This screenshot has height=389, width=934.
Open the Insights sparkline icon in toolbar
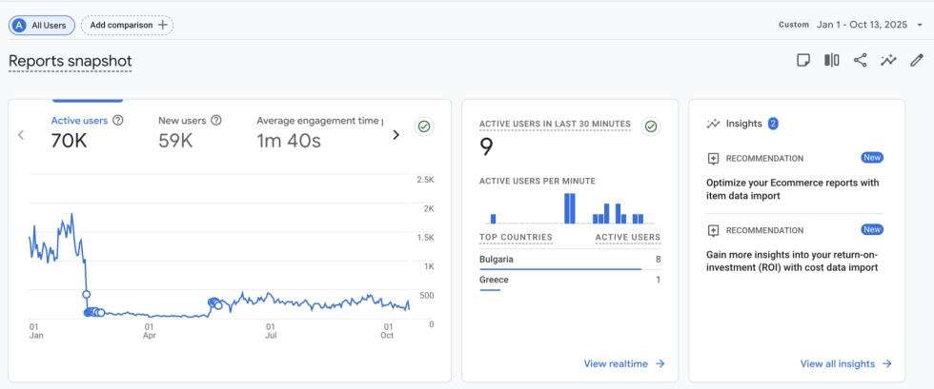tap(888, 61)
